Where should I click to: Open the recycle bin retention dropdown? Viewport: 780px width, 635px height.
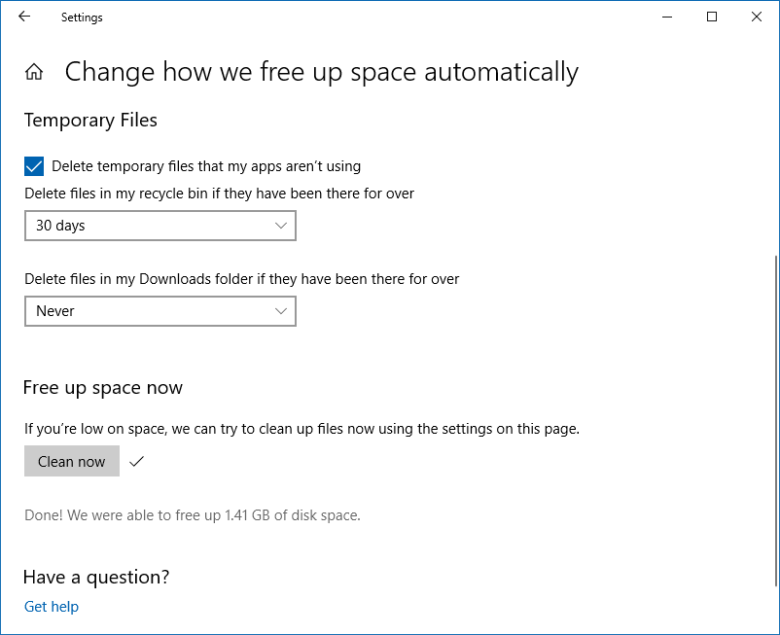click(160, 225)
